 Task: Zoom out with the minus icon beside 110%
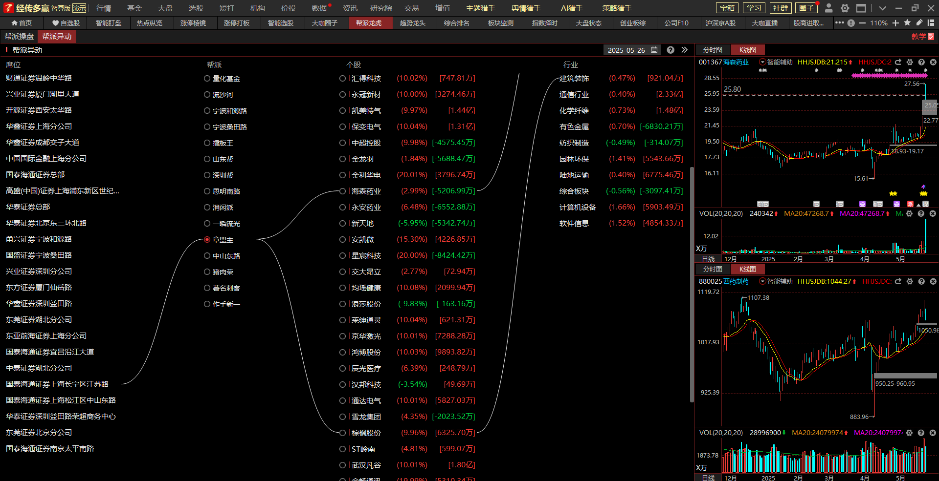coord(862,23)
